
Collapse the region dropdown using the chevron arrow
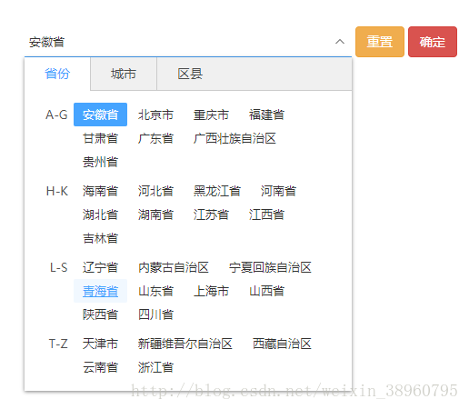pos(340,42)
